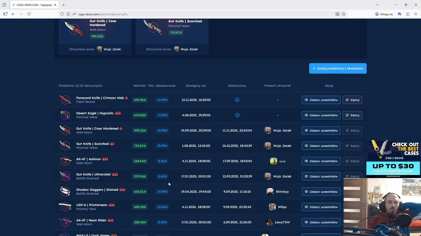Select the CSGO-SKINS.COM browser tab
This screenshot has height=236, width=421.
(34, 5)
